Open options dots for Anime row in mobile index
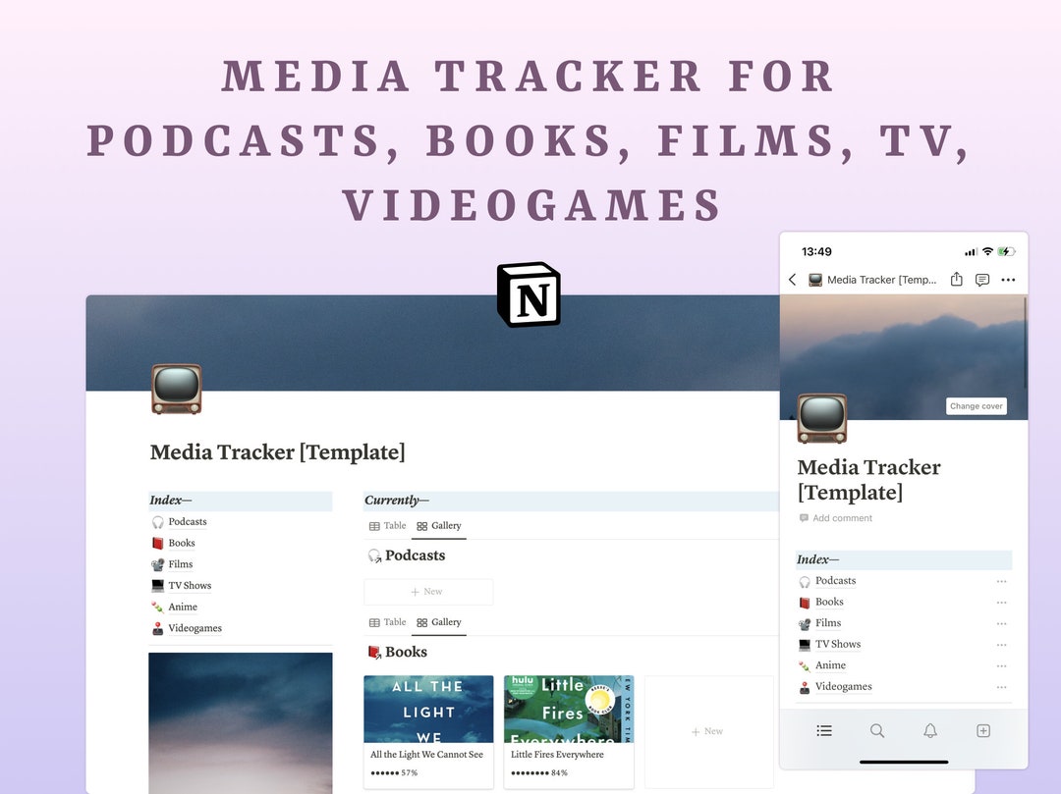1061x794 pixels. [x=1001, y=666]
